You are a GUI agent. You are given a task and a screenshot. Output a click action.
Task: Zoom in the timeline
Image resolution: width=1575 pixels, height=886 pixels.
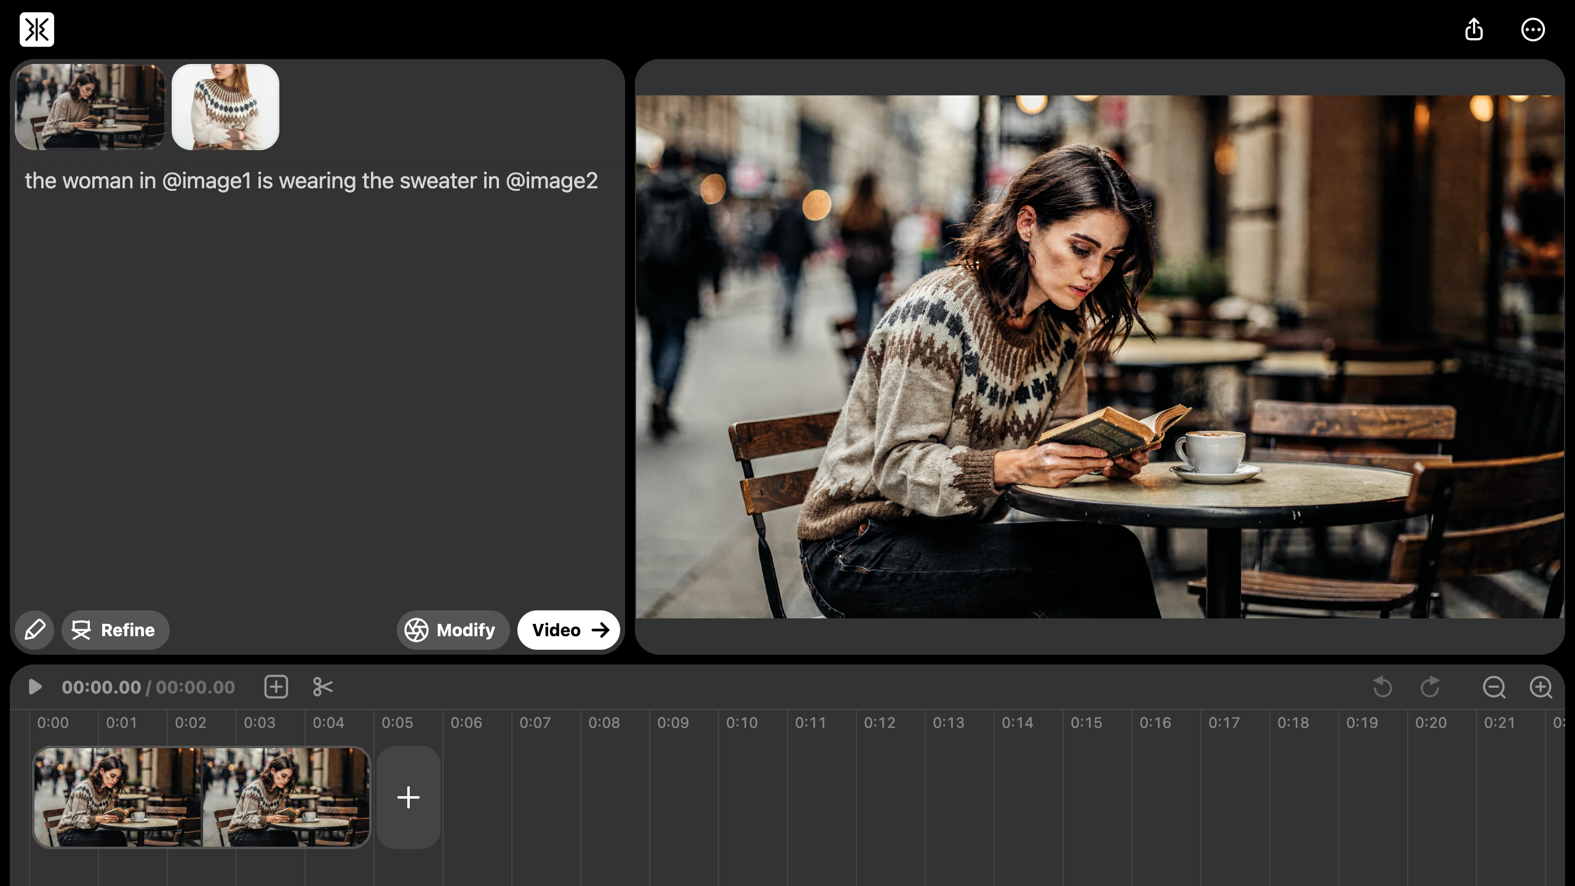coord(1541,687)
